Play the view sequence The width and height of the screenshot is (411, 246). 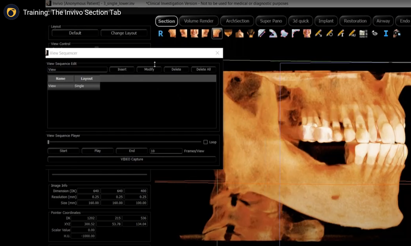point(98,151)
